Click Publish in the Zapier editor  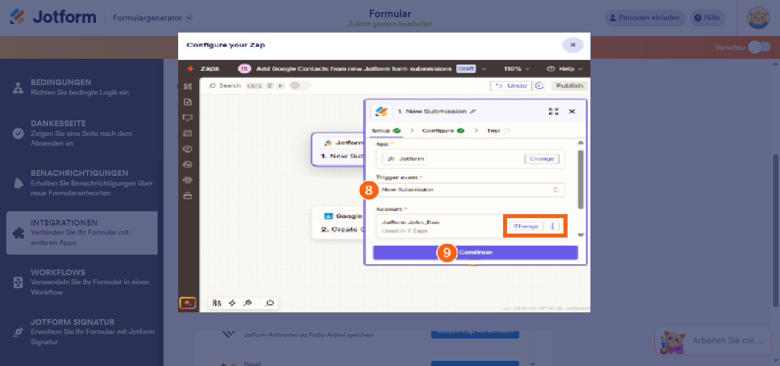(x=570, y=85)
